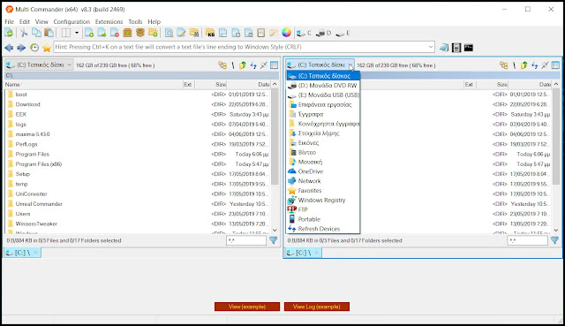Viewport: 565px width, 326px height.
Task: Click Refresh Devices in the drive list
Action: [323, 229]
